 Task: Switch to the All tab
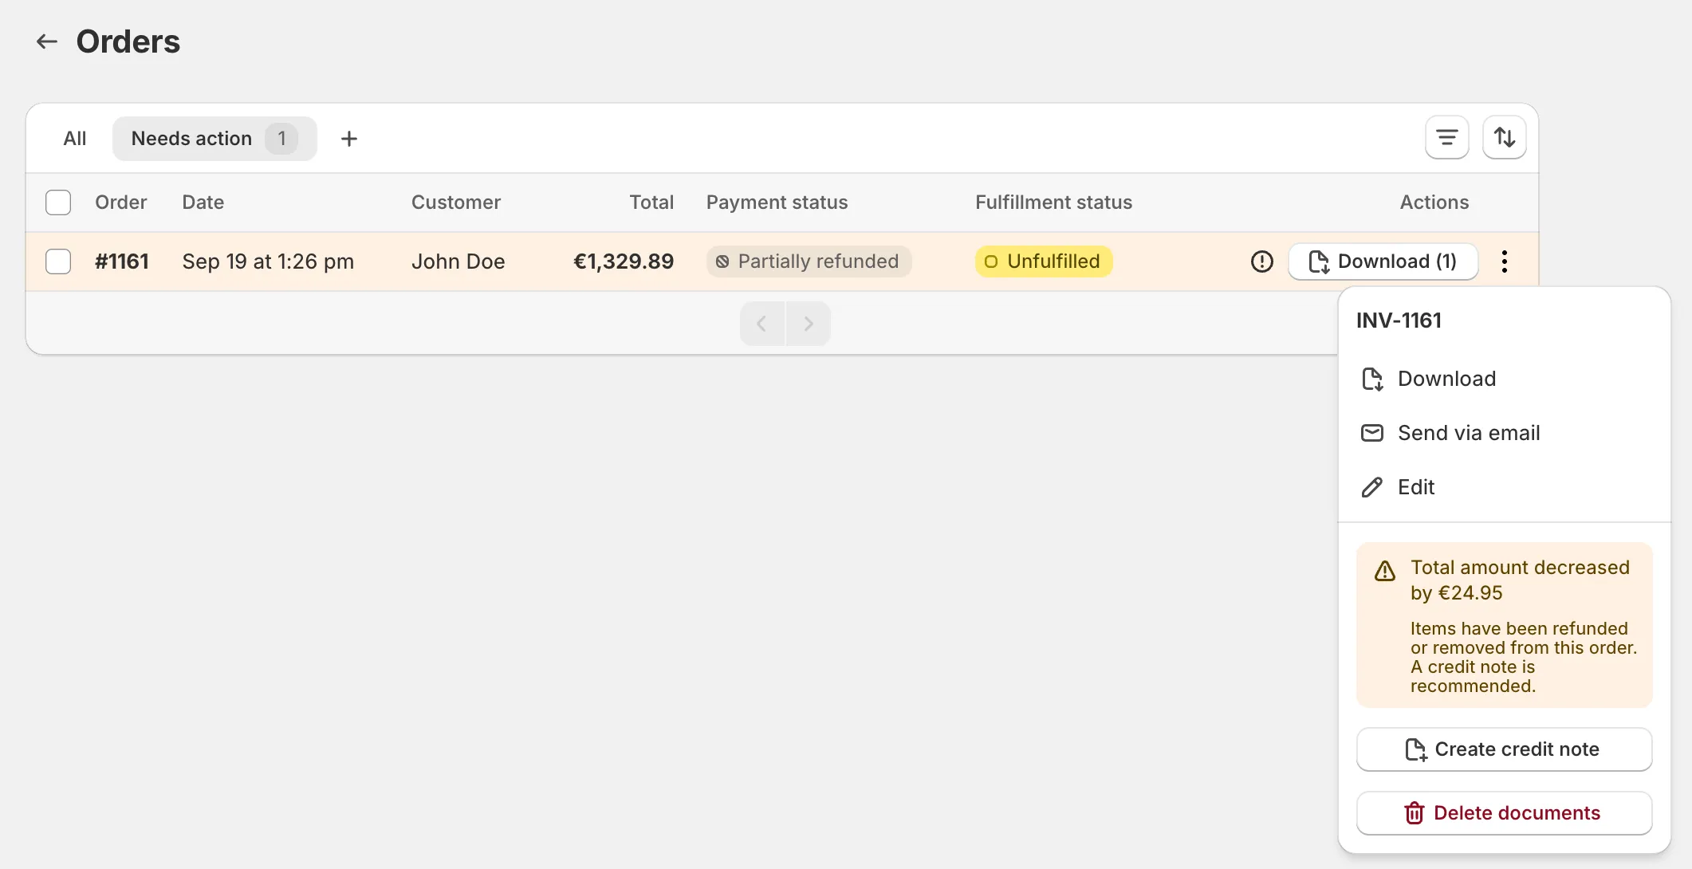click(75, 139)
